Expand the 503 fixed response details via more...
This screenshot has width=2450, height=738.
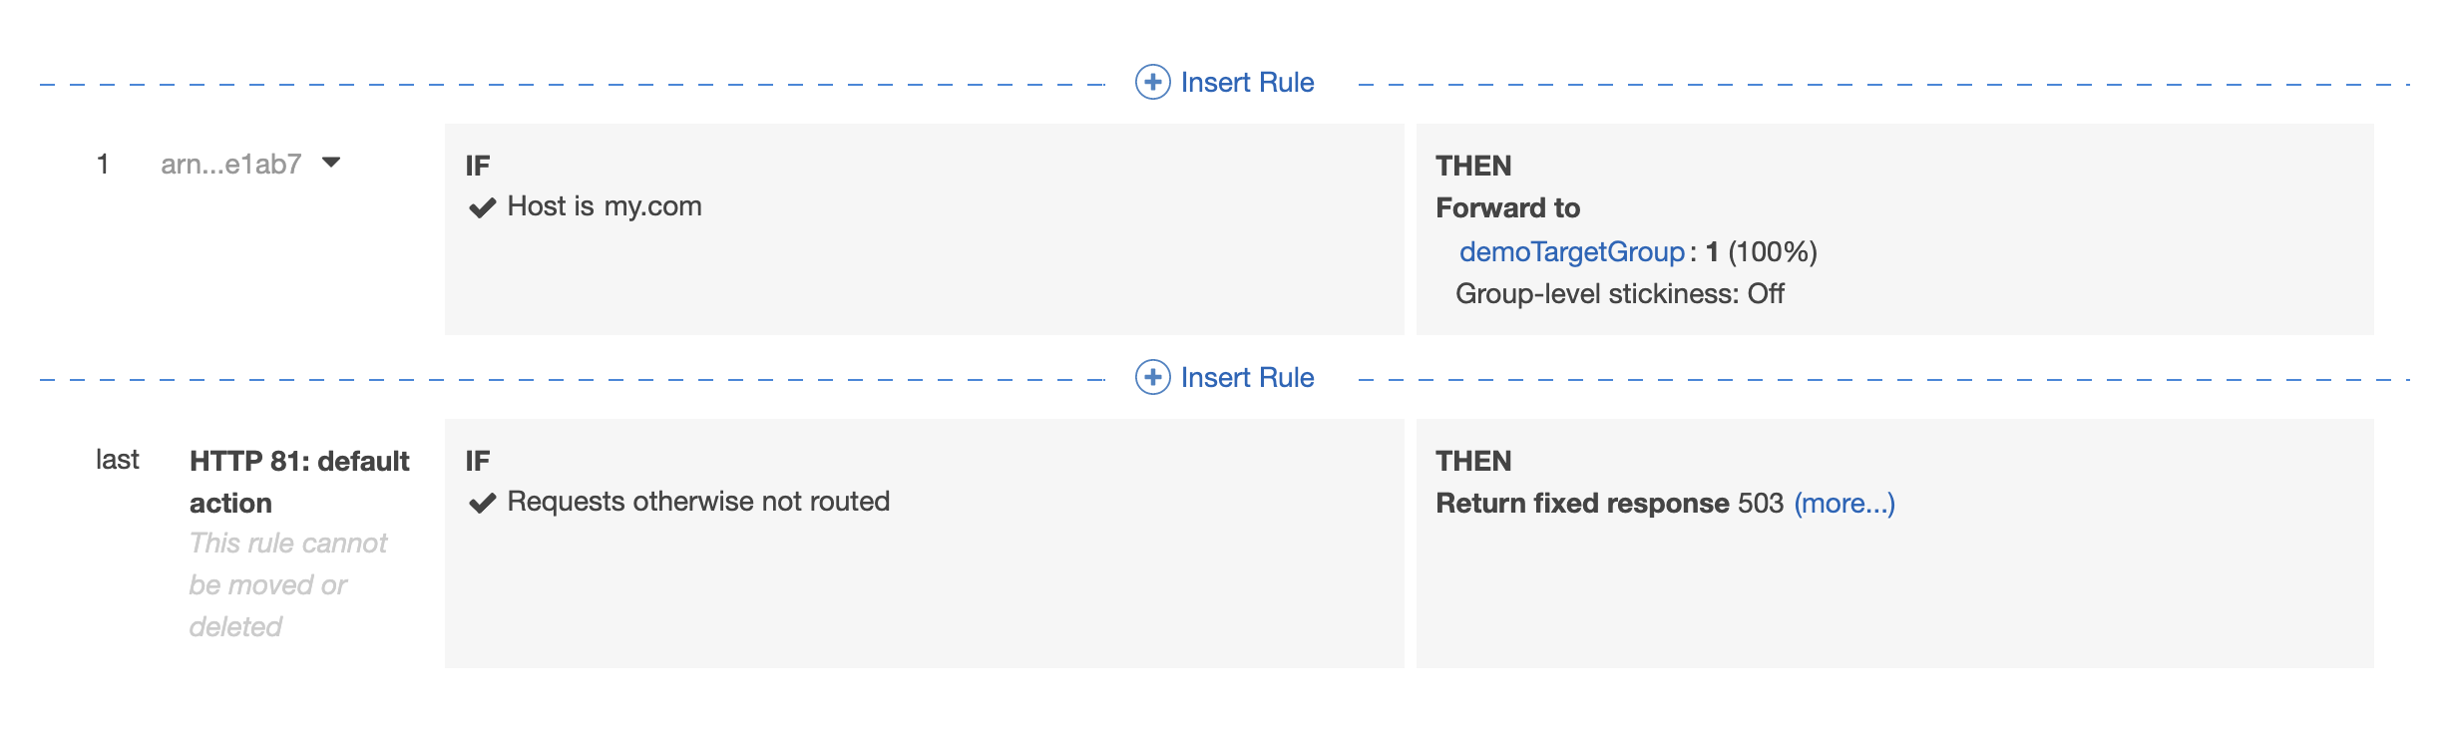(1843, 504)
